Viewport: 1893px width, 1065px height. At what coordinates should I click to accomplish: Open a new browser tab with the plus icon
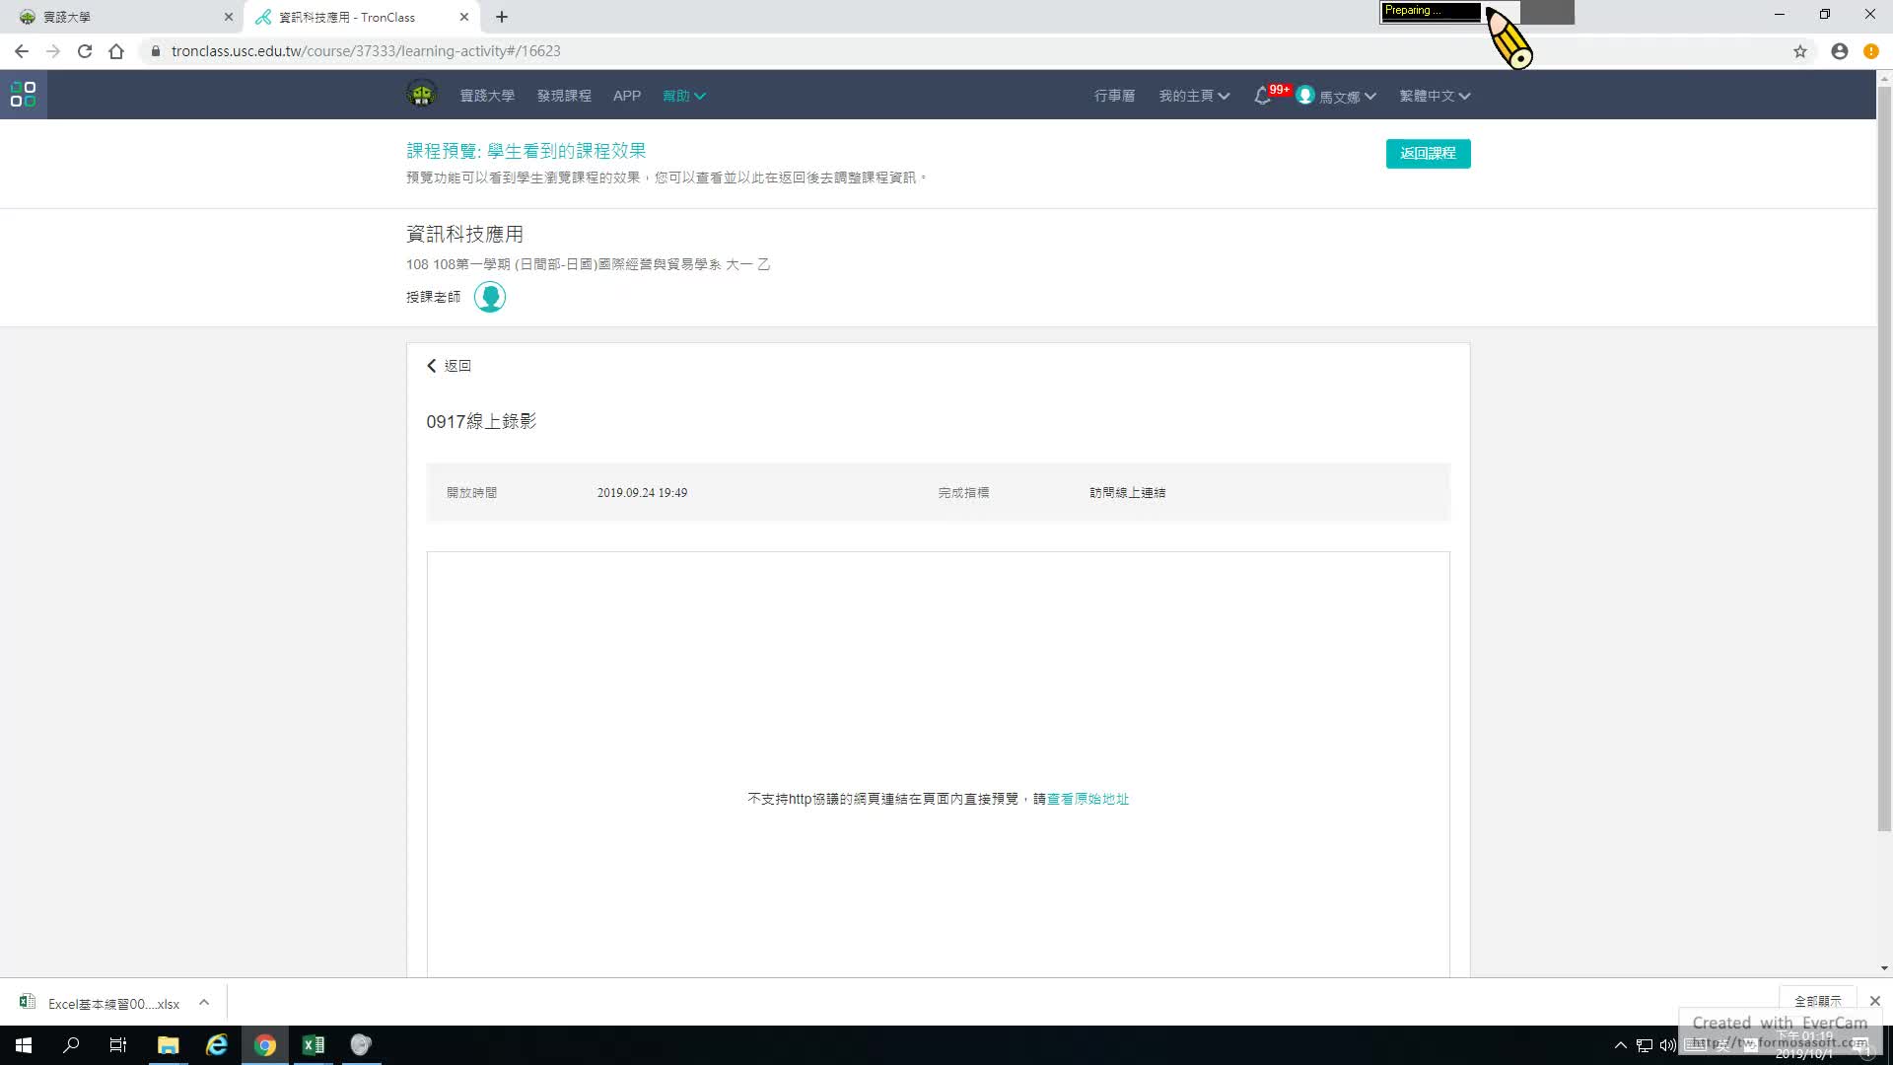502,17
